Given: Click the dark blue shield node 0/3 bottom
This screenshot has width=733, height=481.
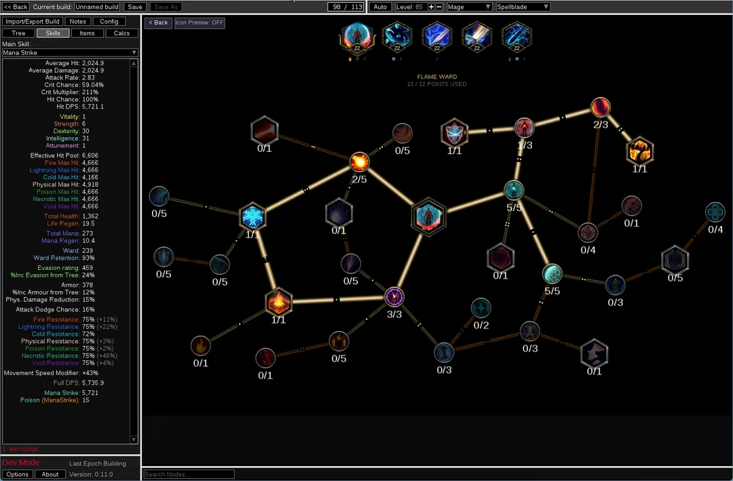Looking at the screenshot, I should tap(444, 353).
